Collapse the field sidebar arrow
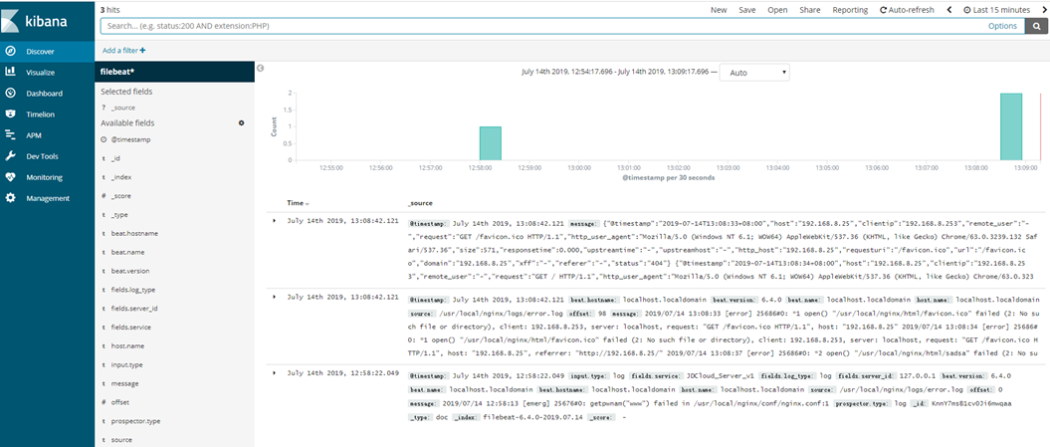The height and width of the screenshot is (447, 1050). tap(261, 68)
